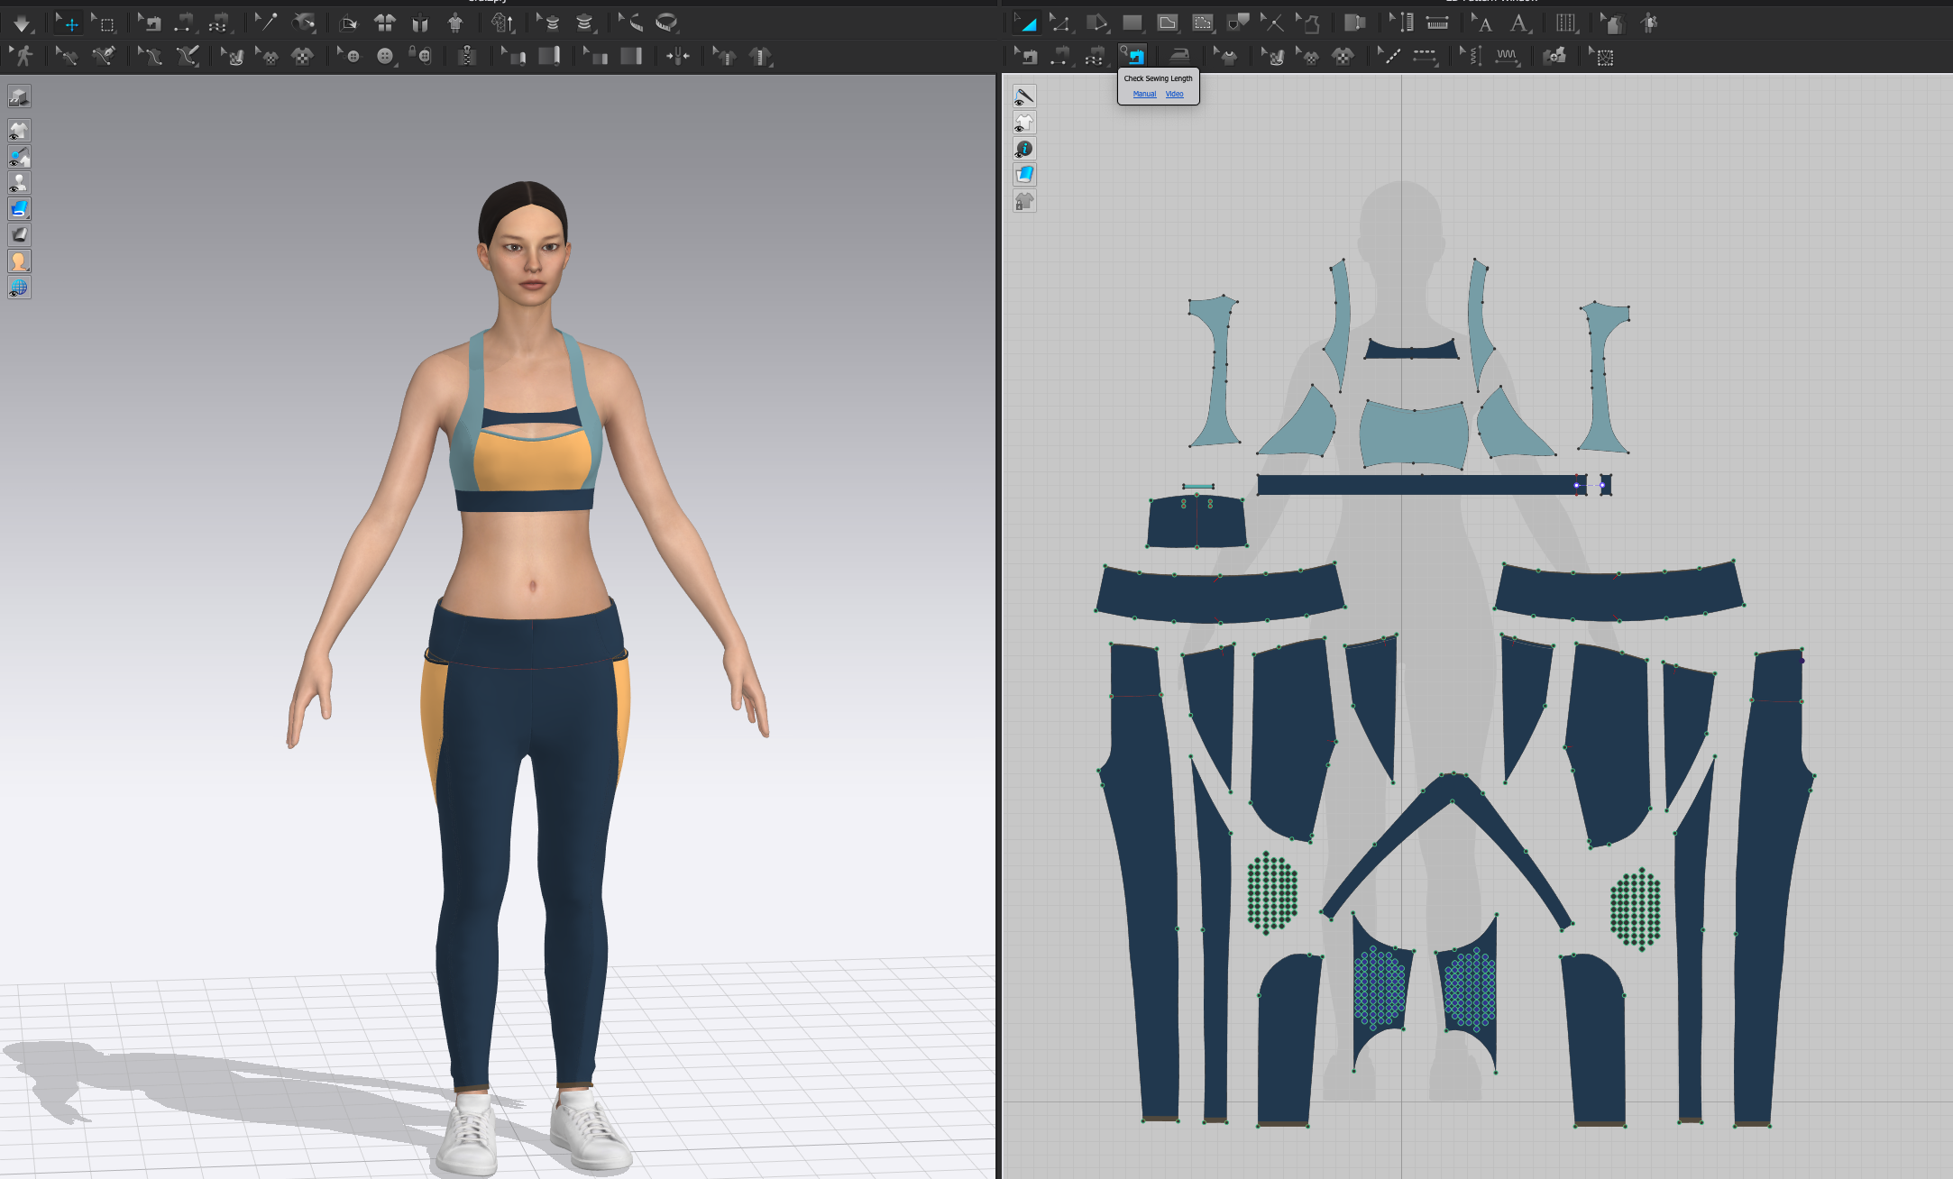Select the Internal Rectangle dashed tool

[1203, 23]
